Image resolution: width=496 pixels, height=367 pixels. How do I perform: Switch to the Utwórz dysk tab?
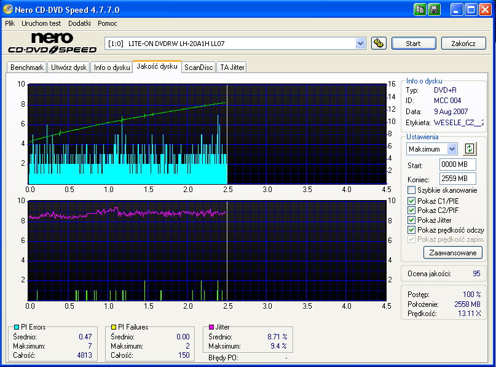tap(69, 68)
